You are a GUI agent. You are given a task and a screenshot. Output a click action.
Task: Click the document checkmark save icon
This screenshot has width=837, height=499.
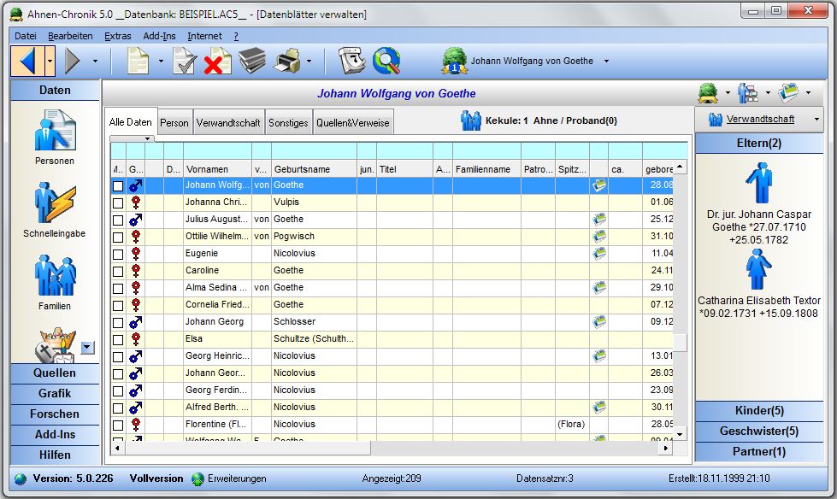pos(184,61)
